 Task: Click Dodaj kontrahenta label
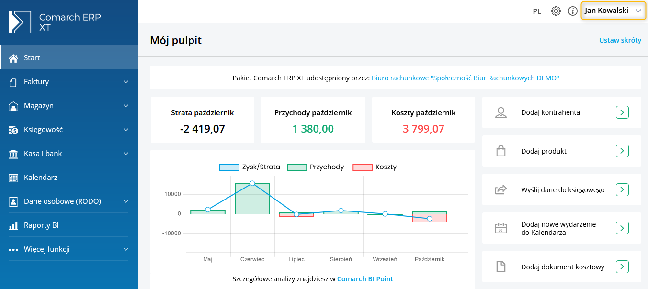tap(550, 112)
